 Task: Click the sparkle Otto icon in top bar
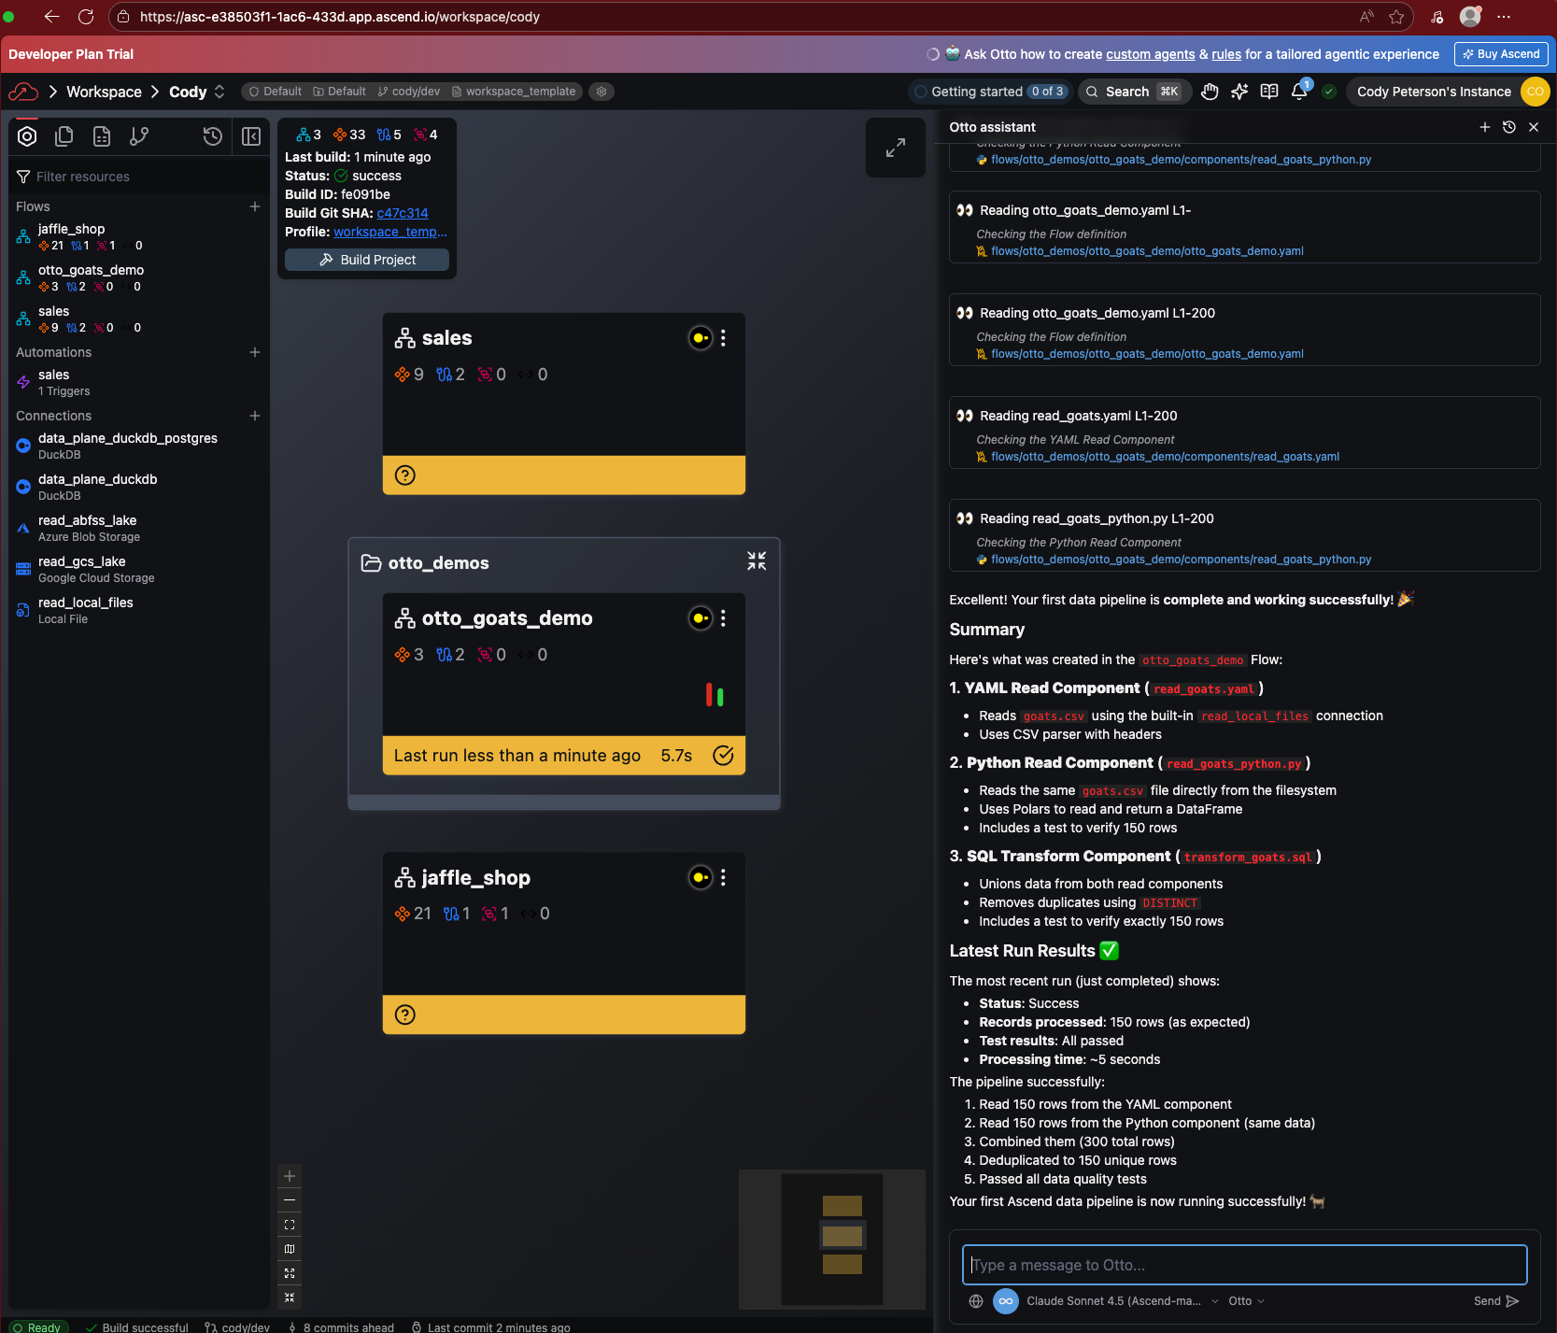pyautogui.click(x=1239, y=92)
